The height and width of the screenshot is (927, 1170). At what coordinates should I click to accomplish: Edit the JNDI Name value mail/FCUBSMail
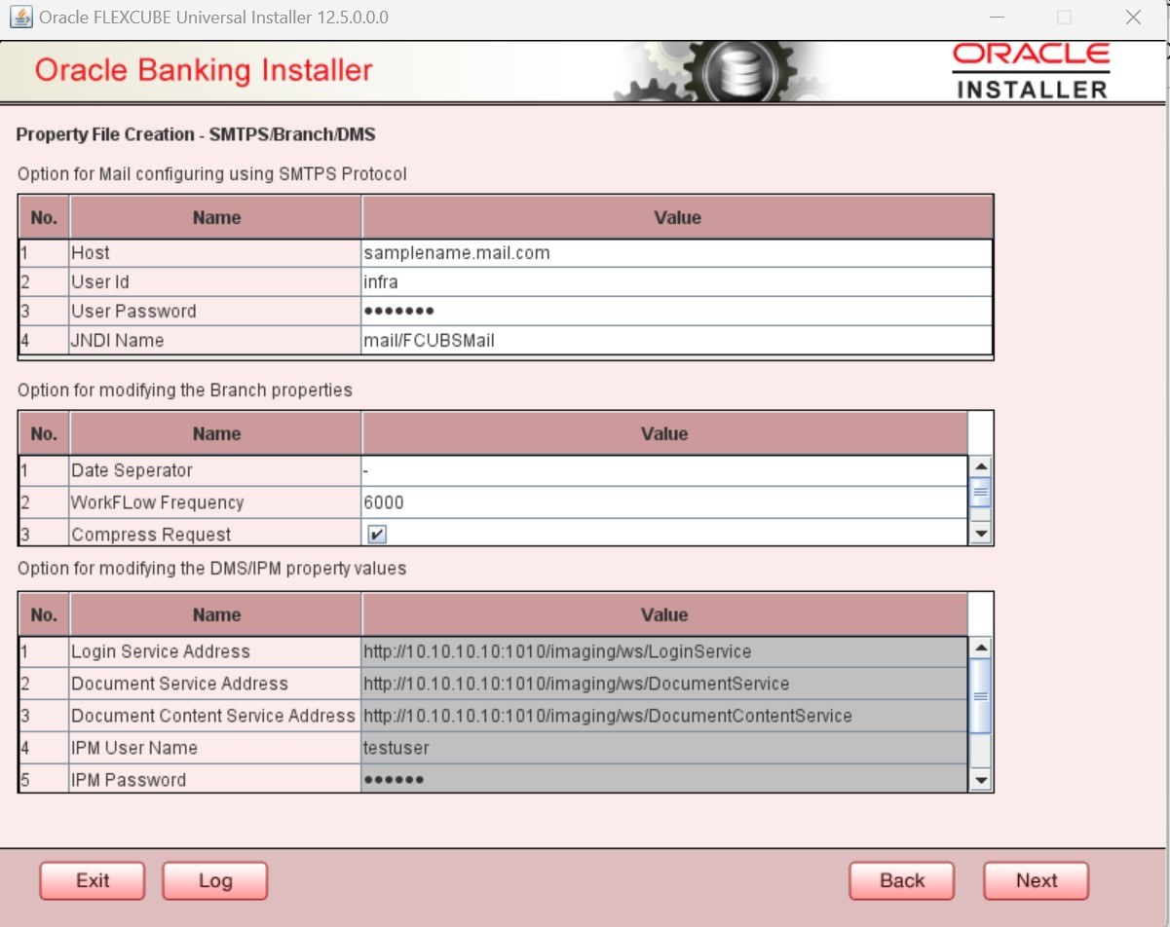(677, 341)
